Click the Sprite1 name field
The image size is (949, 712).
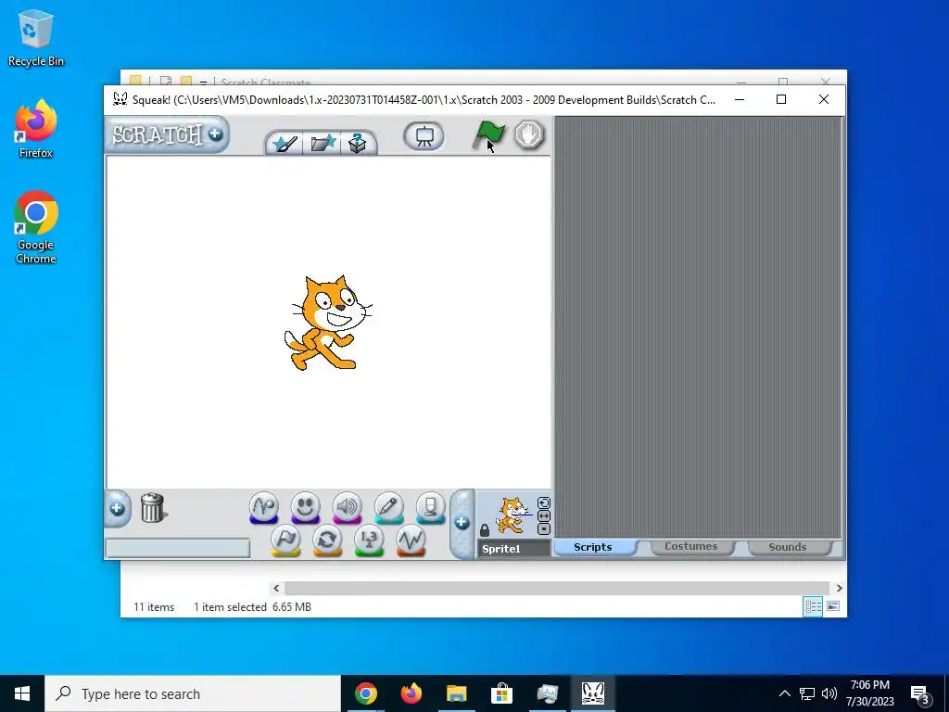[513, 549]
